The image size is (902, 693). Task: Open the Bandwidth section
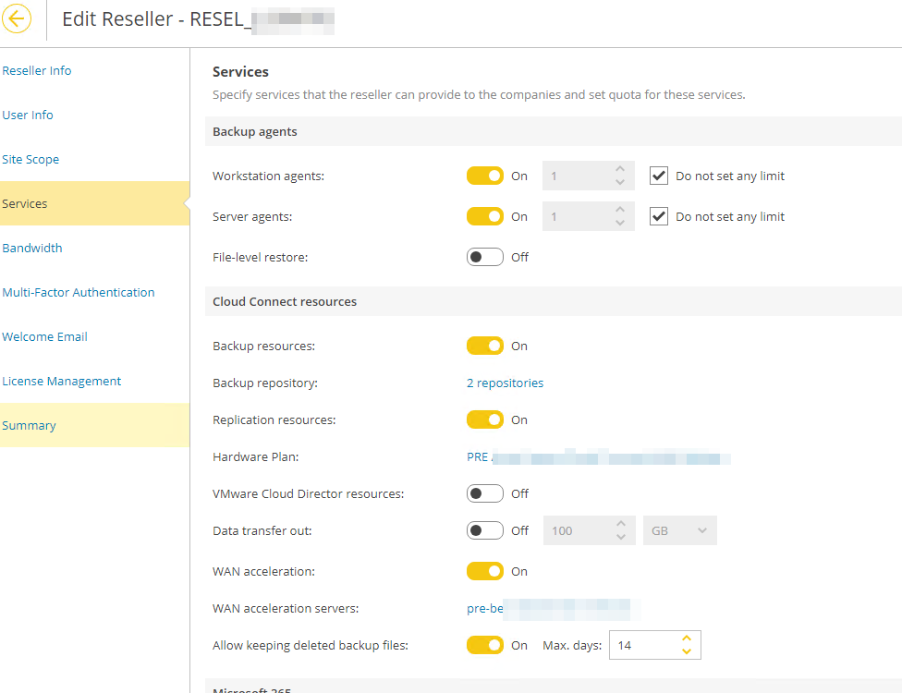[32, 248]
